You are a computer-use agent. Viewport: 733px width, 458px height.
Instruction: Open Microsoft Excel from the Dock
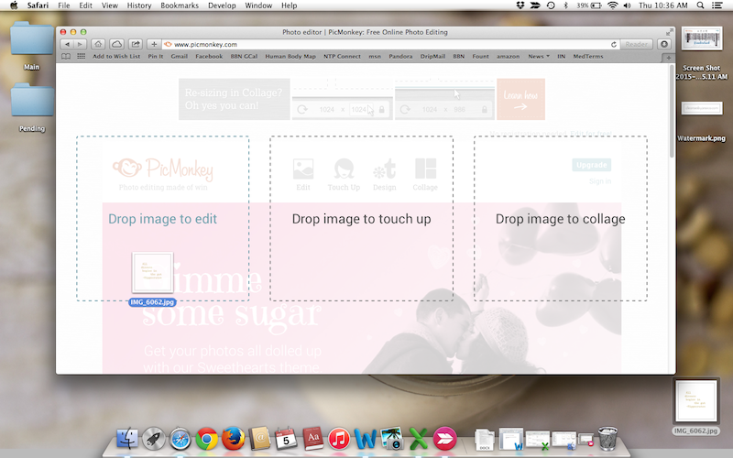tap(419, 439)
